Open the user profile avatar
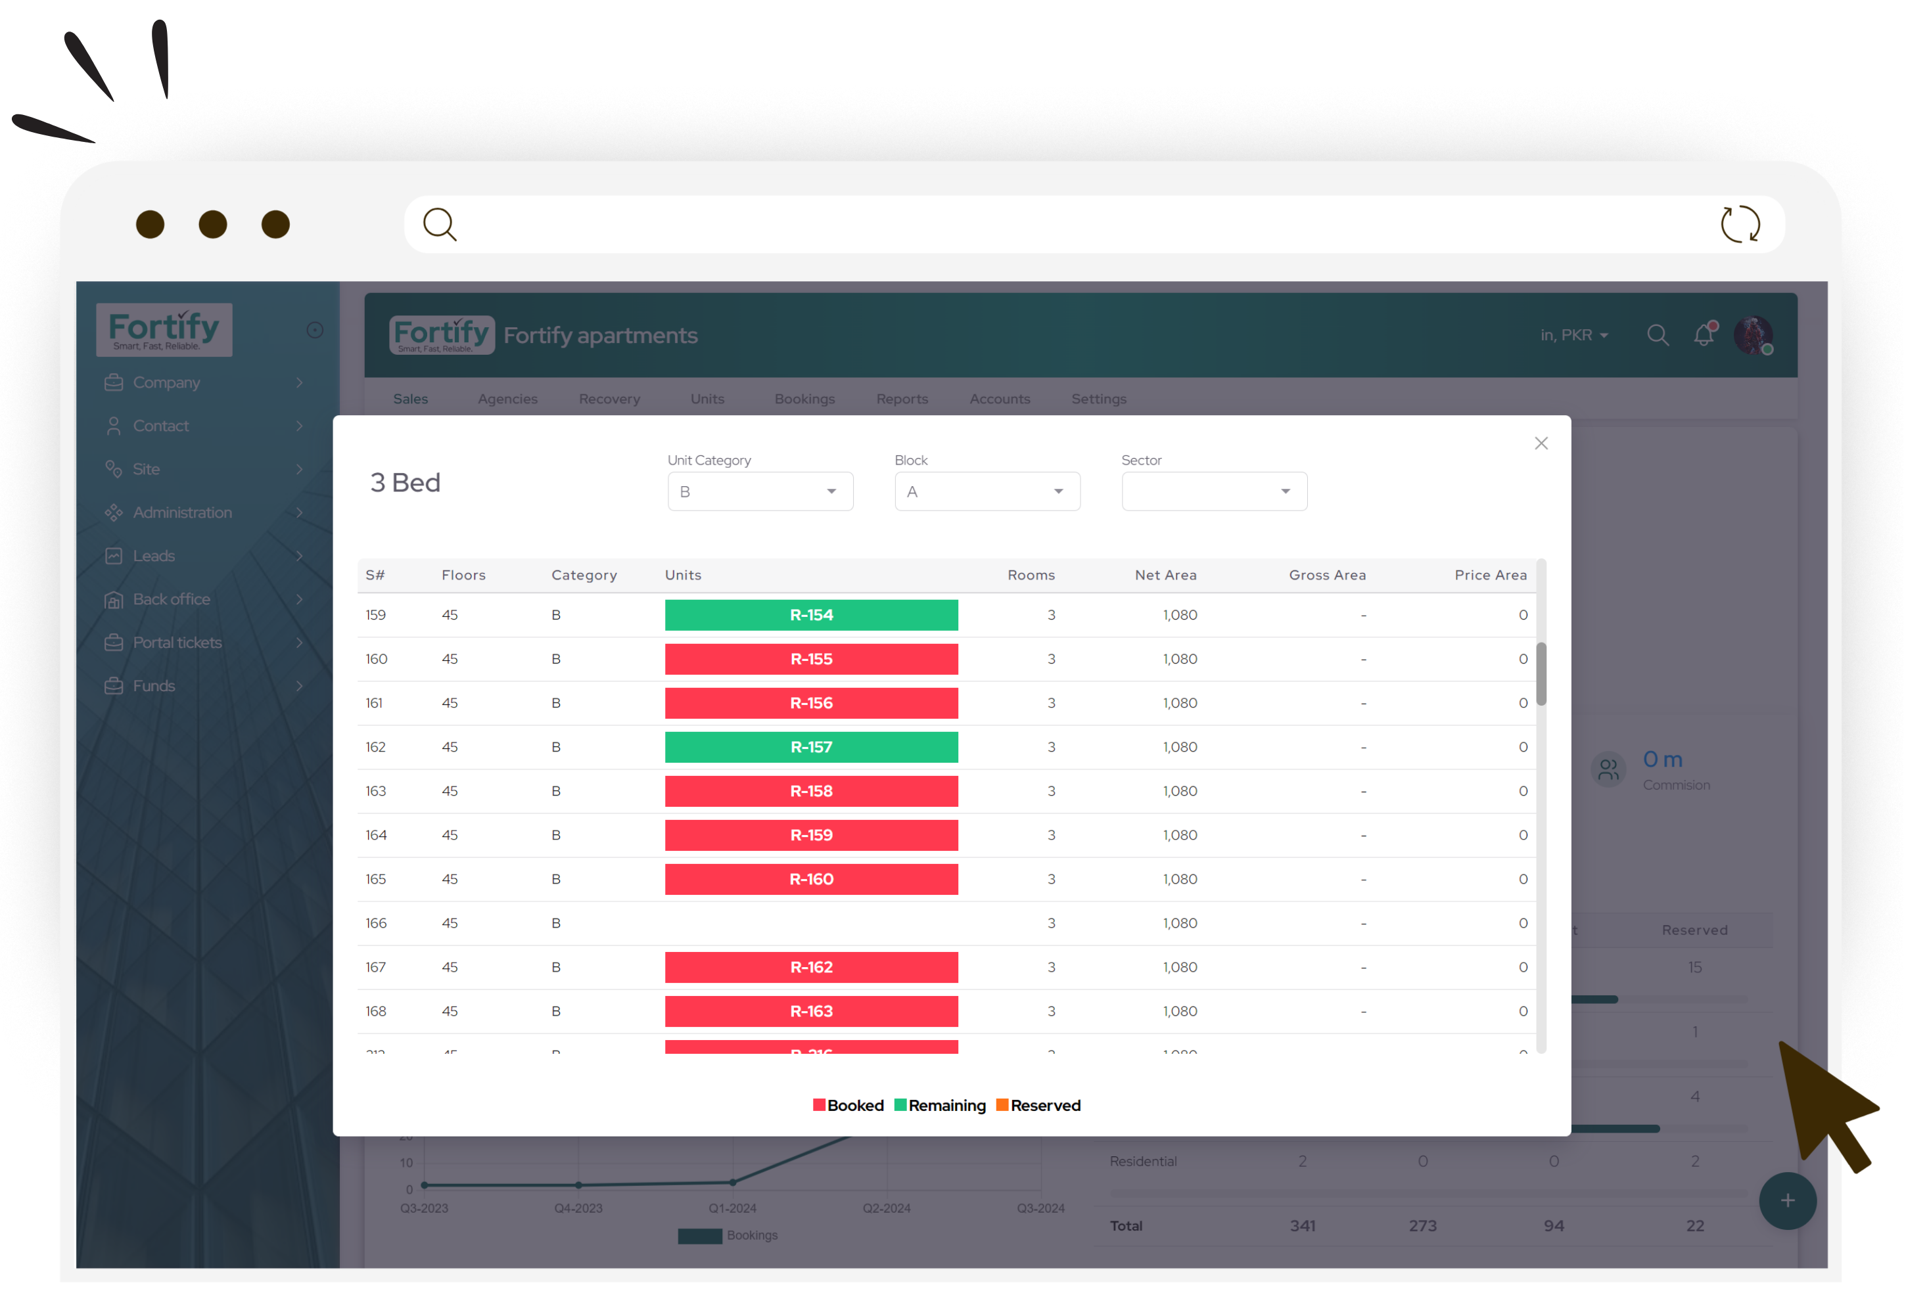1906x1314 pixels. (x=1752, y=335)
